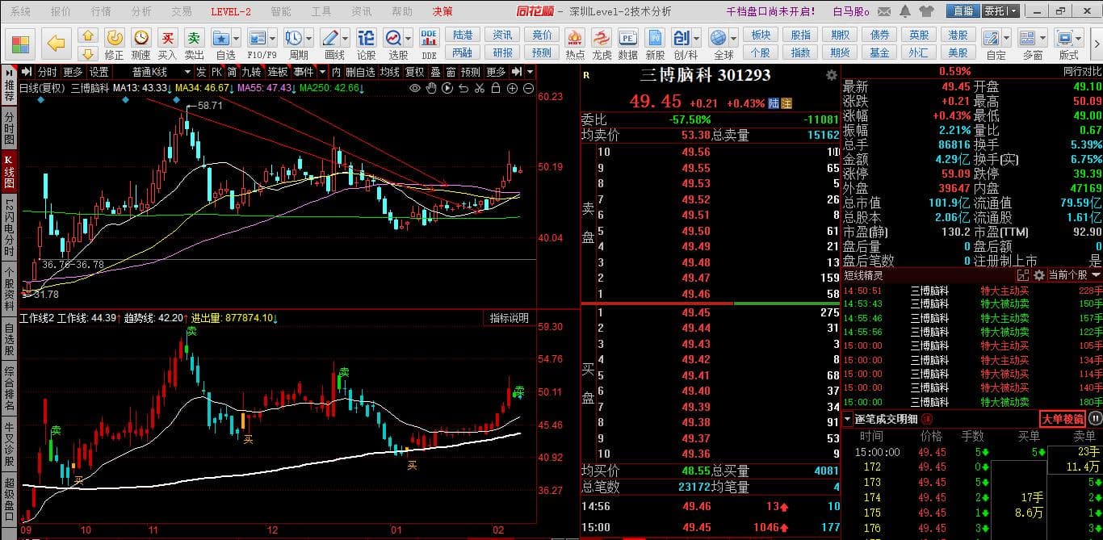Image resolution: width=1103 pixels, height=540 pixels.
Task: Click the yellow back arrow icon
Action: pyautogui.click(x=56, y=43)
